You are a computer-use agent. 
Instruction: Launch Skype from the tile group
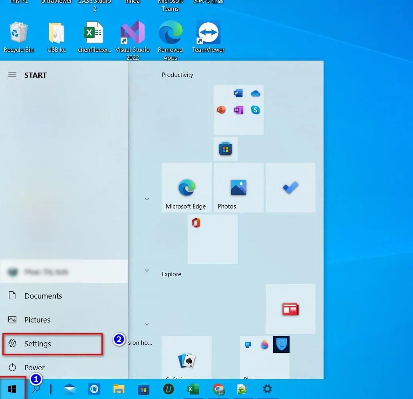tap(256, 110)
